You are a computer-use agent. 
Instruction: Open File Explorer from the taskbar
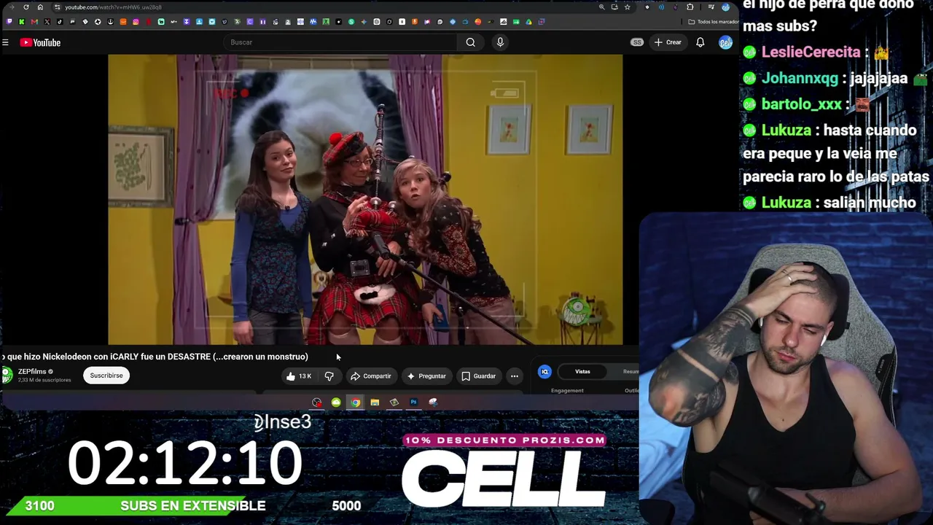click(x=375, y=402)
